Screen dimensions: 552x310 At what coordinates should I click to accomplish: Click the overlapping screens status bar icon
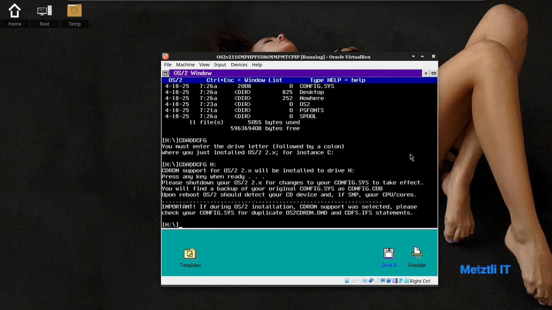(x=389, y=281)
